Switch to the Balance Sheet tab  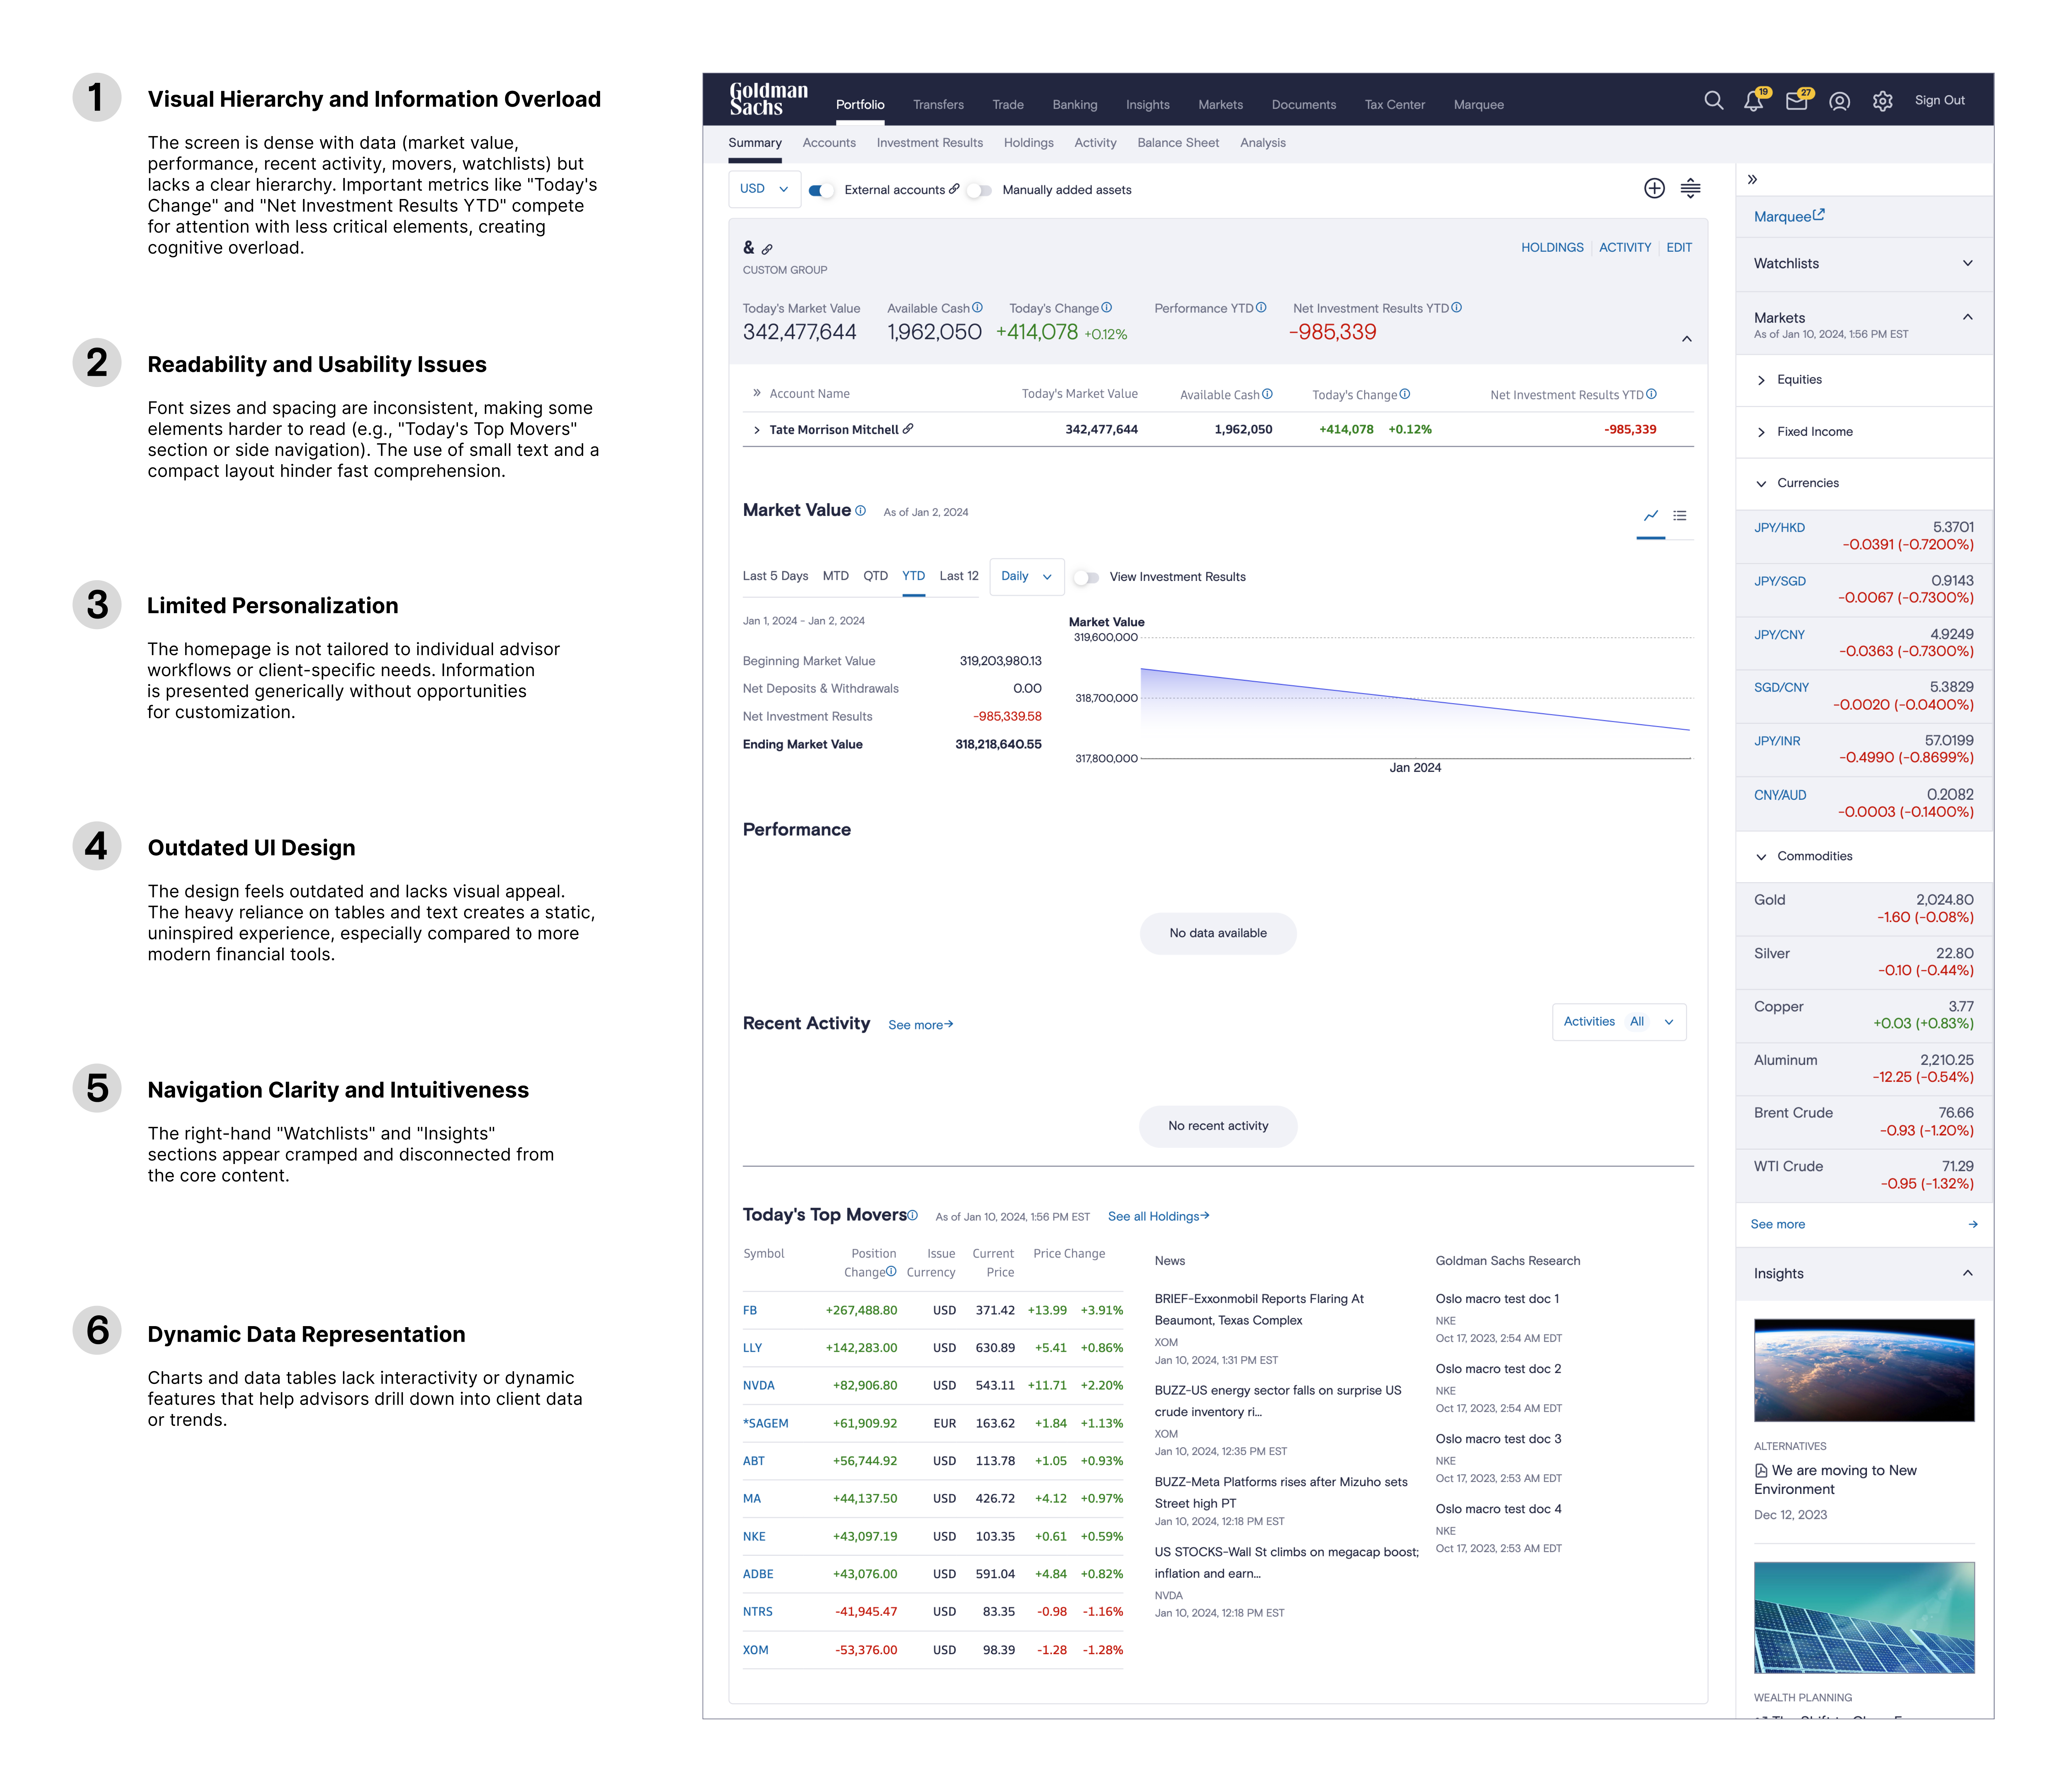click(x=1177, y=143)
